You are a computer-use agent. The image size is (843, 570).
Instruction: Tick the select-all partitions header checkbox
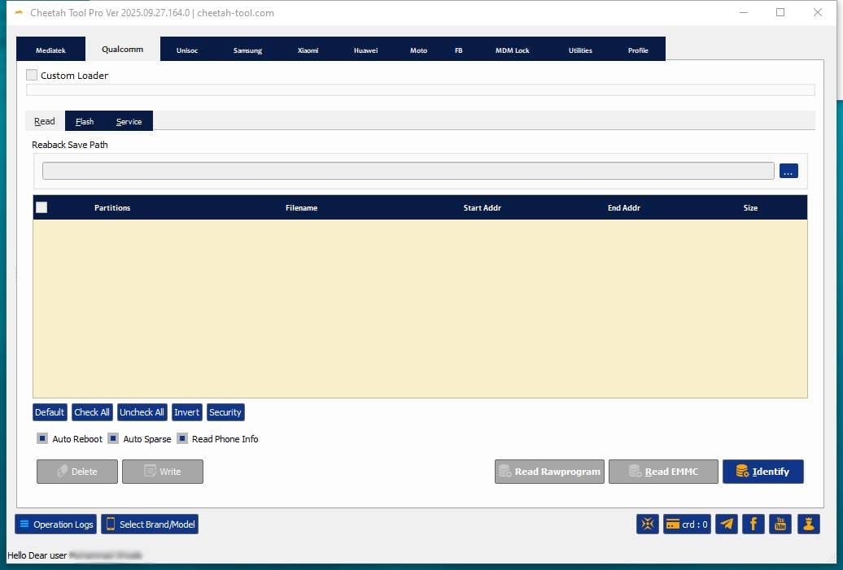coord(41,207)
